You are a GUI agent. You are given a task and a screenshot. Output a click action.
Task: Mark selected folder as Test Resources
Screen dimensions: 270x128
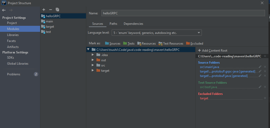tap(171, 43)
